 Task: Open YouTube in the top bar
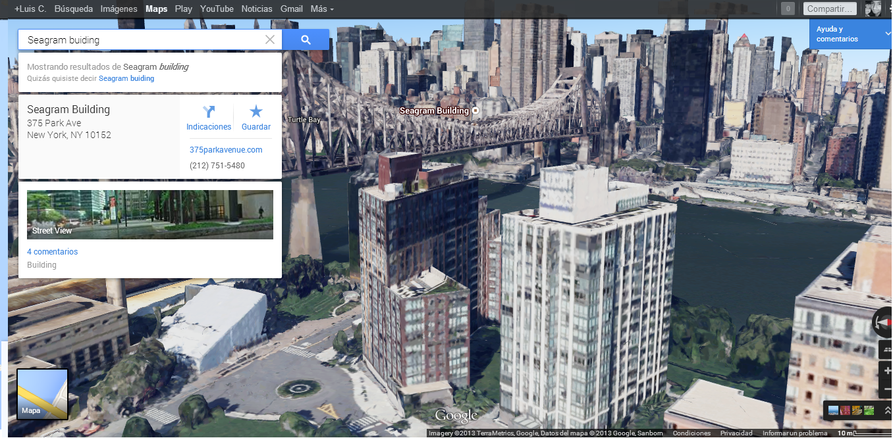click(x=217, y=9)
